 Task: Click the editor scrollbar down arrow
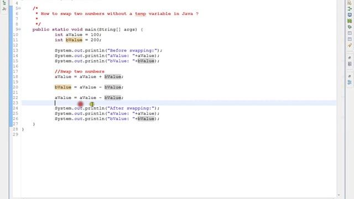(339, 195)
